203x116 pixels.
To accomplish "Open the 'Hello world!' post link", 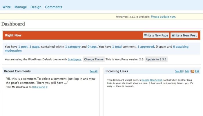I will click(x=39, y=87).
